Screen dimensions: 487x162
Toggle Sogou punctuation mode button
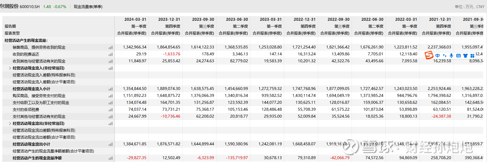(444, 56)
